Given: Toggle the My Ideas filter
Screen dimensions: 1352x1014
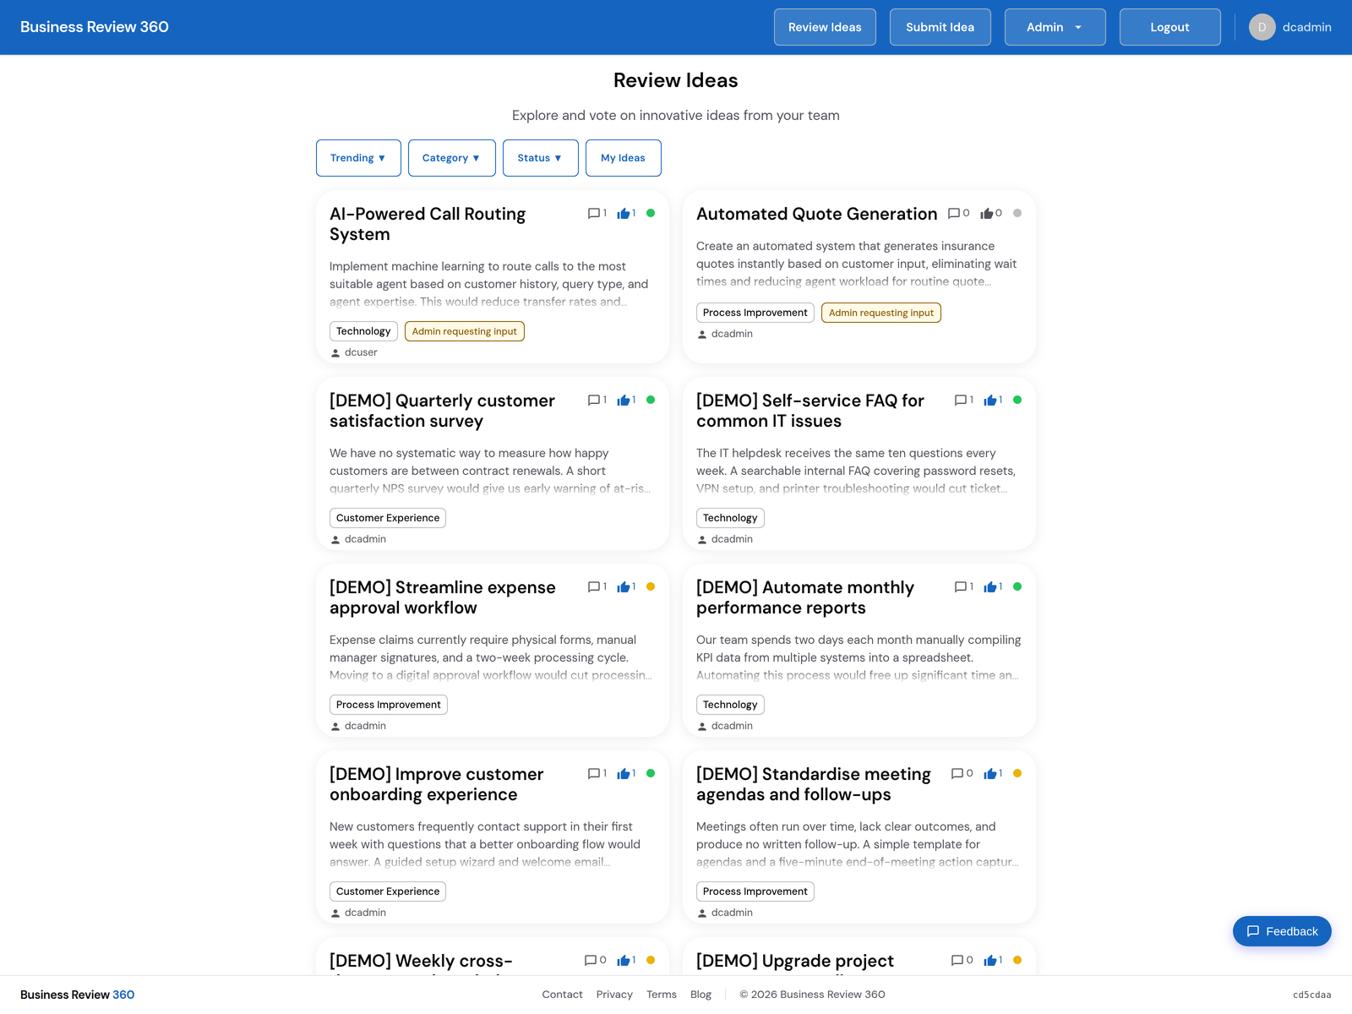Looking at the screenshot, I should coord(624,158).
